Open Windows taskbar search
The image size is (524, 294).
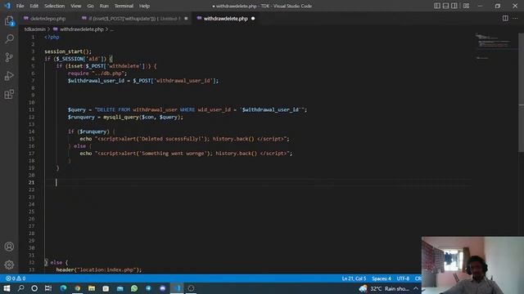point(20,288)
